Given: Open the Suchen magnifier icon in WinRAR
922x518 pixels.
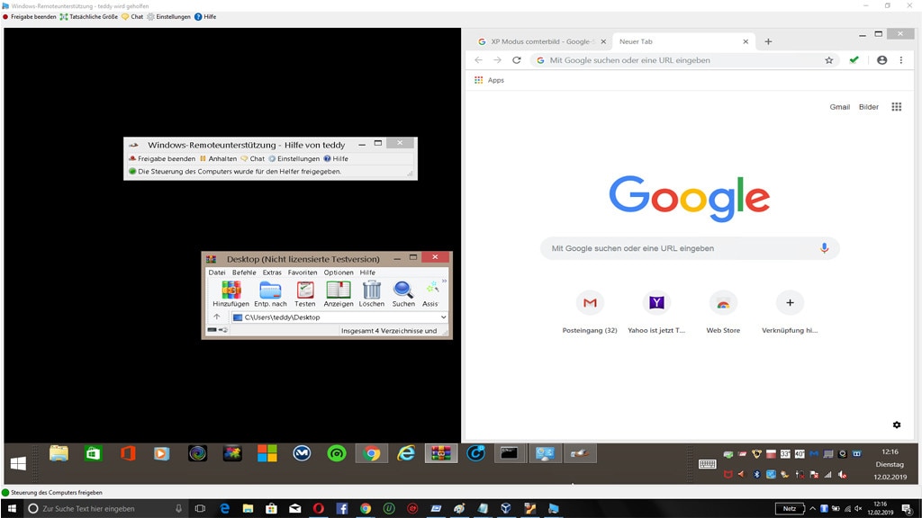Looking at the screenshot, I should [x=403, y=290].
